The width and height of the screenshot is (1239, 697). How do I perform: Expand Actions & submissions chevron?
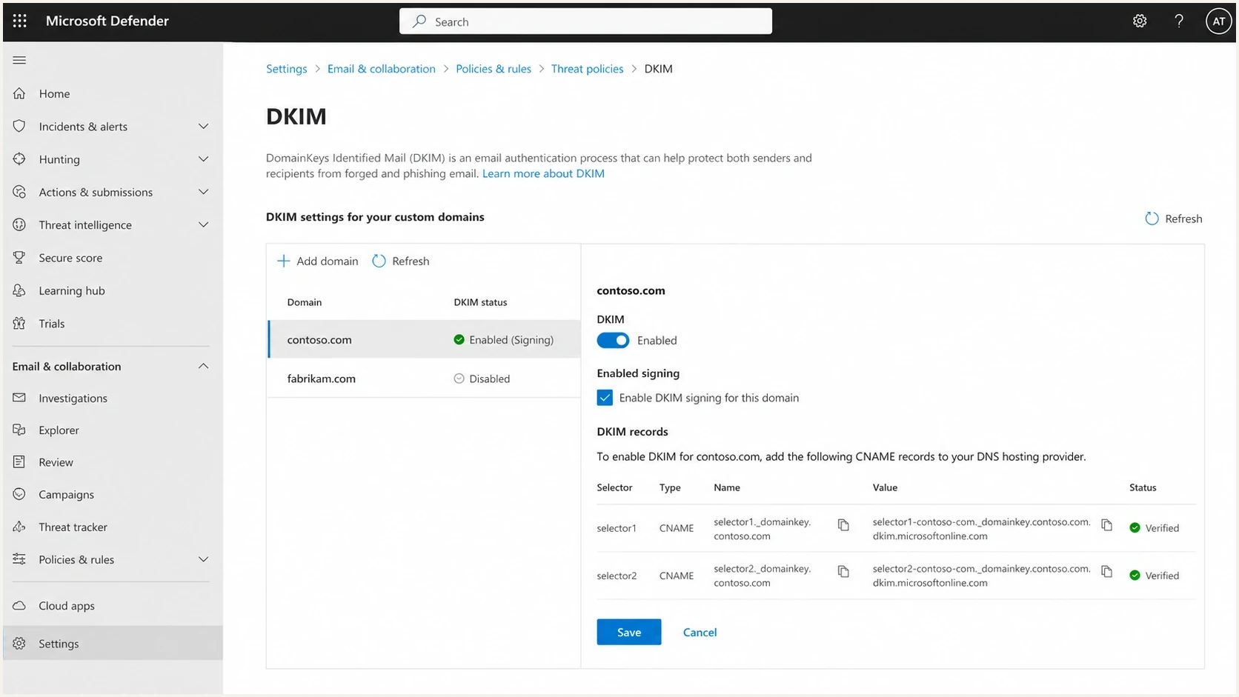(x=203, y=192)
